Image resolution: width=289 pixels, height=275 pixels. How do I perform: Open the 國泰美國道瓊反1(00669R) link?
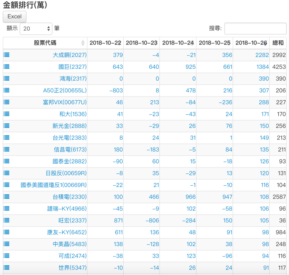coord(54,185)
